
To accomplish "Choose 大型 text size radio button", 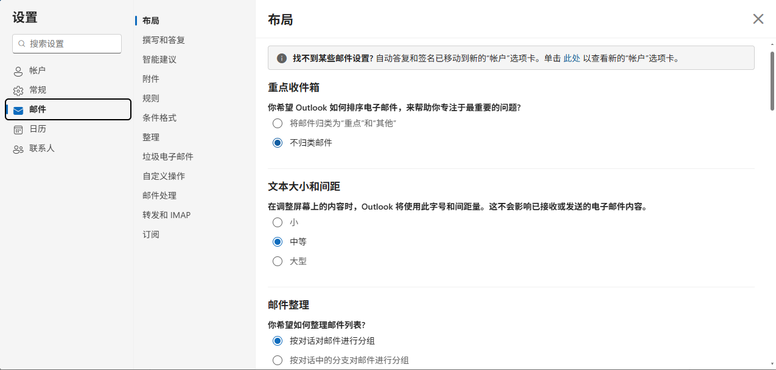I will click(x=278, y=261).
